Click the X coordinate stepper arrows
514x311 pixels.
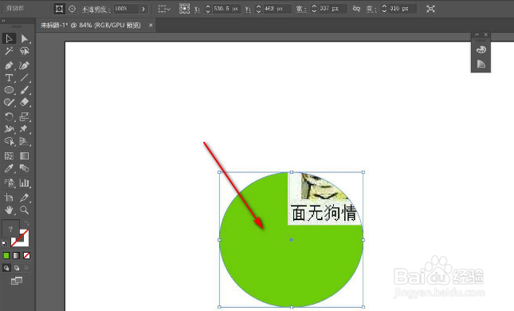pyautogui.click(x=208, y=9)
